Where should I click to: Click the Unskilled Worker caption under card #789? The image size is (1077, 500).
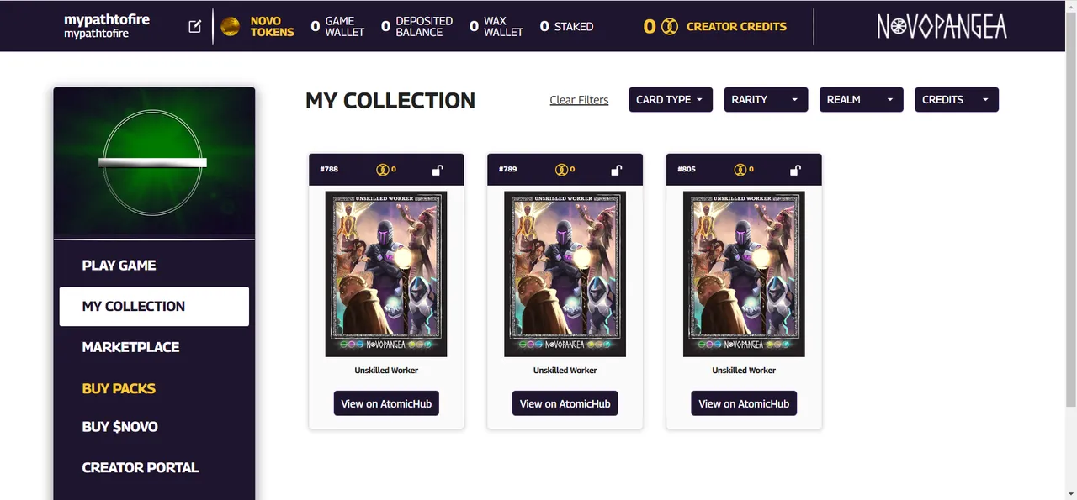(565, 371)
